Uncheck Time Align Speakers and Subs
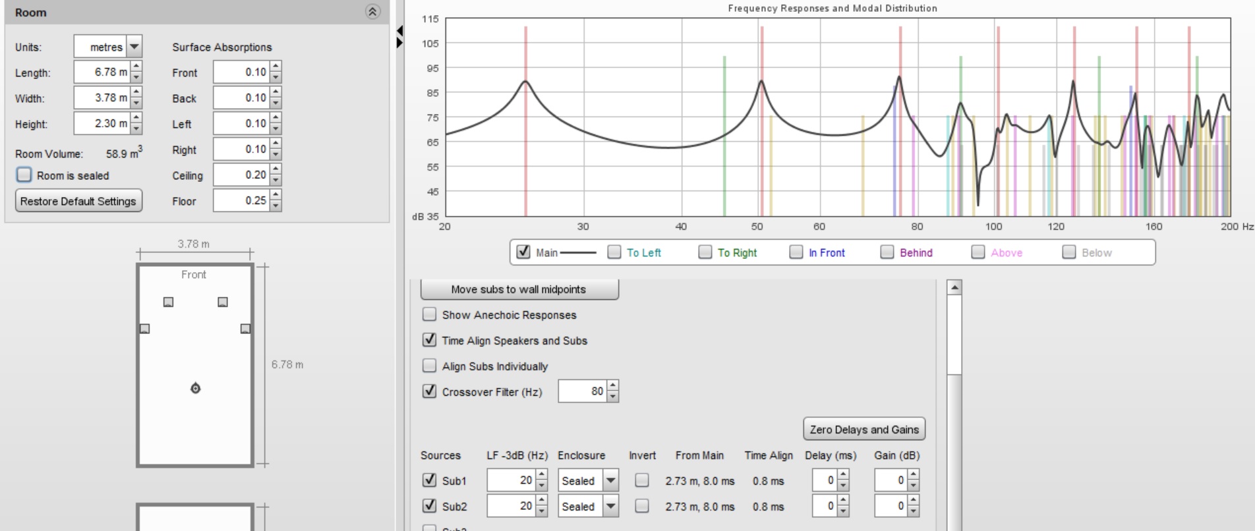The height and width of the screenshot is (531, 1255). [x=429, y=340]
